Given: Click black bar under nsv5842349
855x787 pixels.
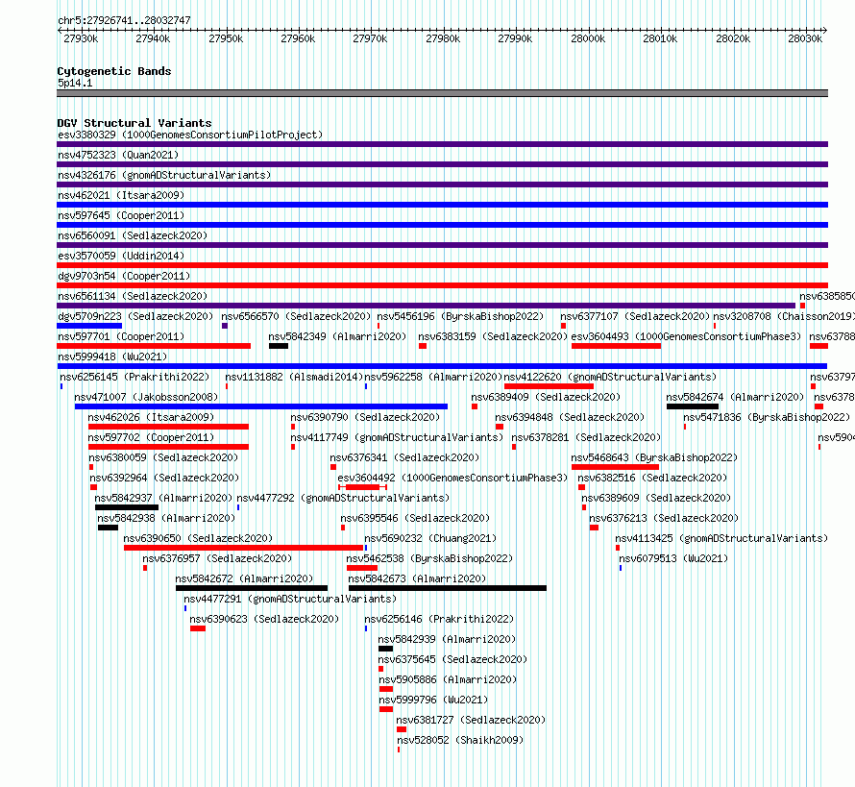Looking at the screenshot, I should point(279,346).
